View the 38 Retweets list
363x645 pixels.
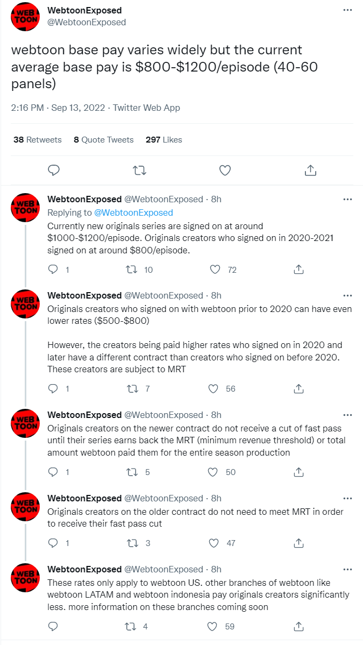[37, 140]
